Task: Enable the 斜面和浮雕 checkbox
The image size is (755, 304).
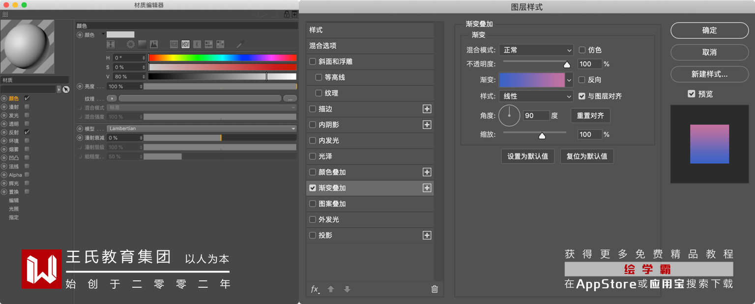Action: [313, 62]
